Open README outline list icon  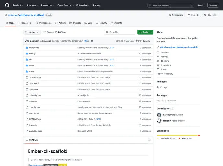click(149, 140)
